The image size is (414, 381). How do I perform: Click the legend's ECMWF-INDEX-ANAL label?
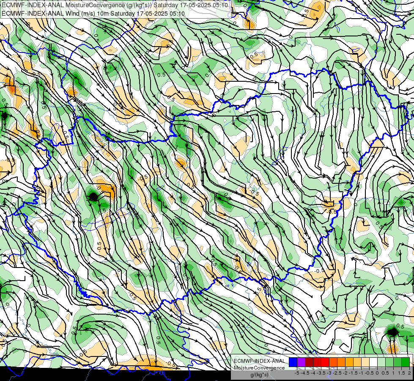260,361
